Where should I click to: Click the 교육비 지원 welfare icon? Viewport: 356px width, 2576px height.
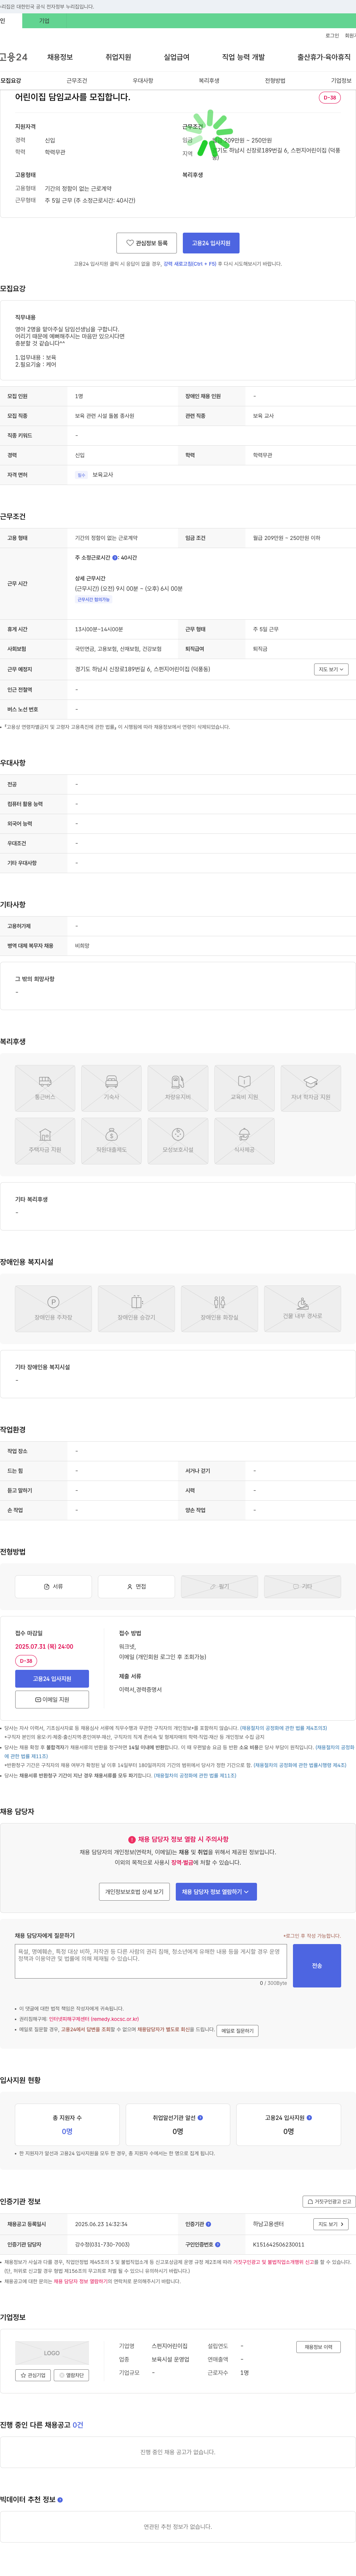[x=244, y=1088]
